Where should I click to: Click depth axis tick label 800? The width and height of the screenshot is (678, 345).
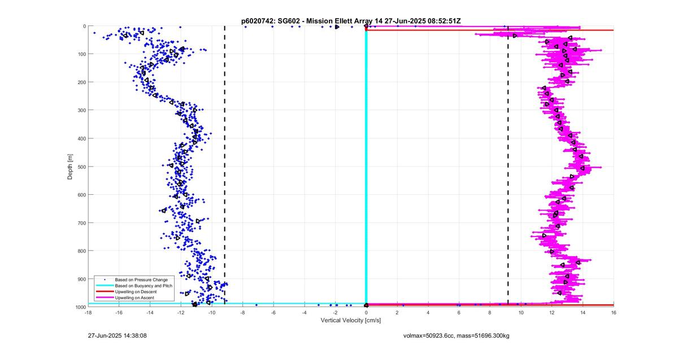(x=81, y=251)
